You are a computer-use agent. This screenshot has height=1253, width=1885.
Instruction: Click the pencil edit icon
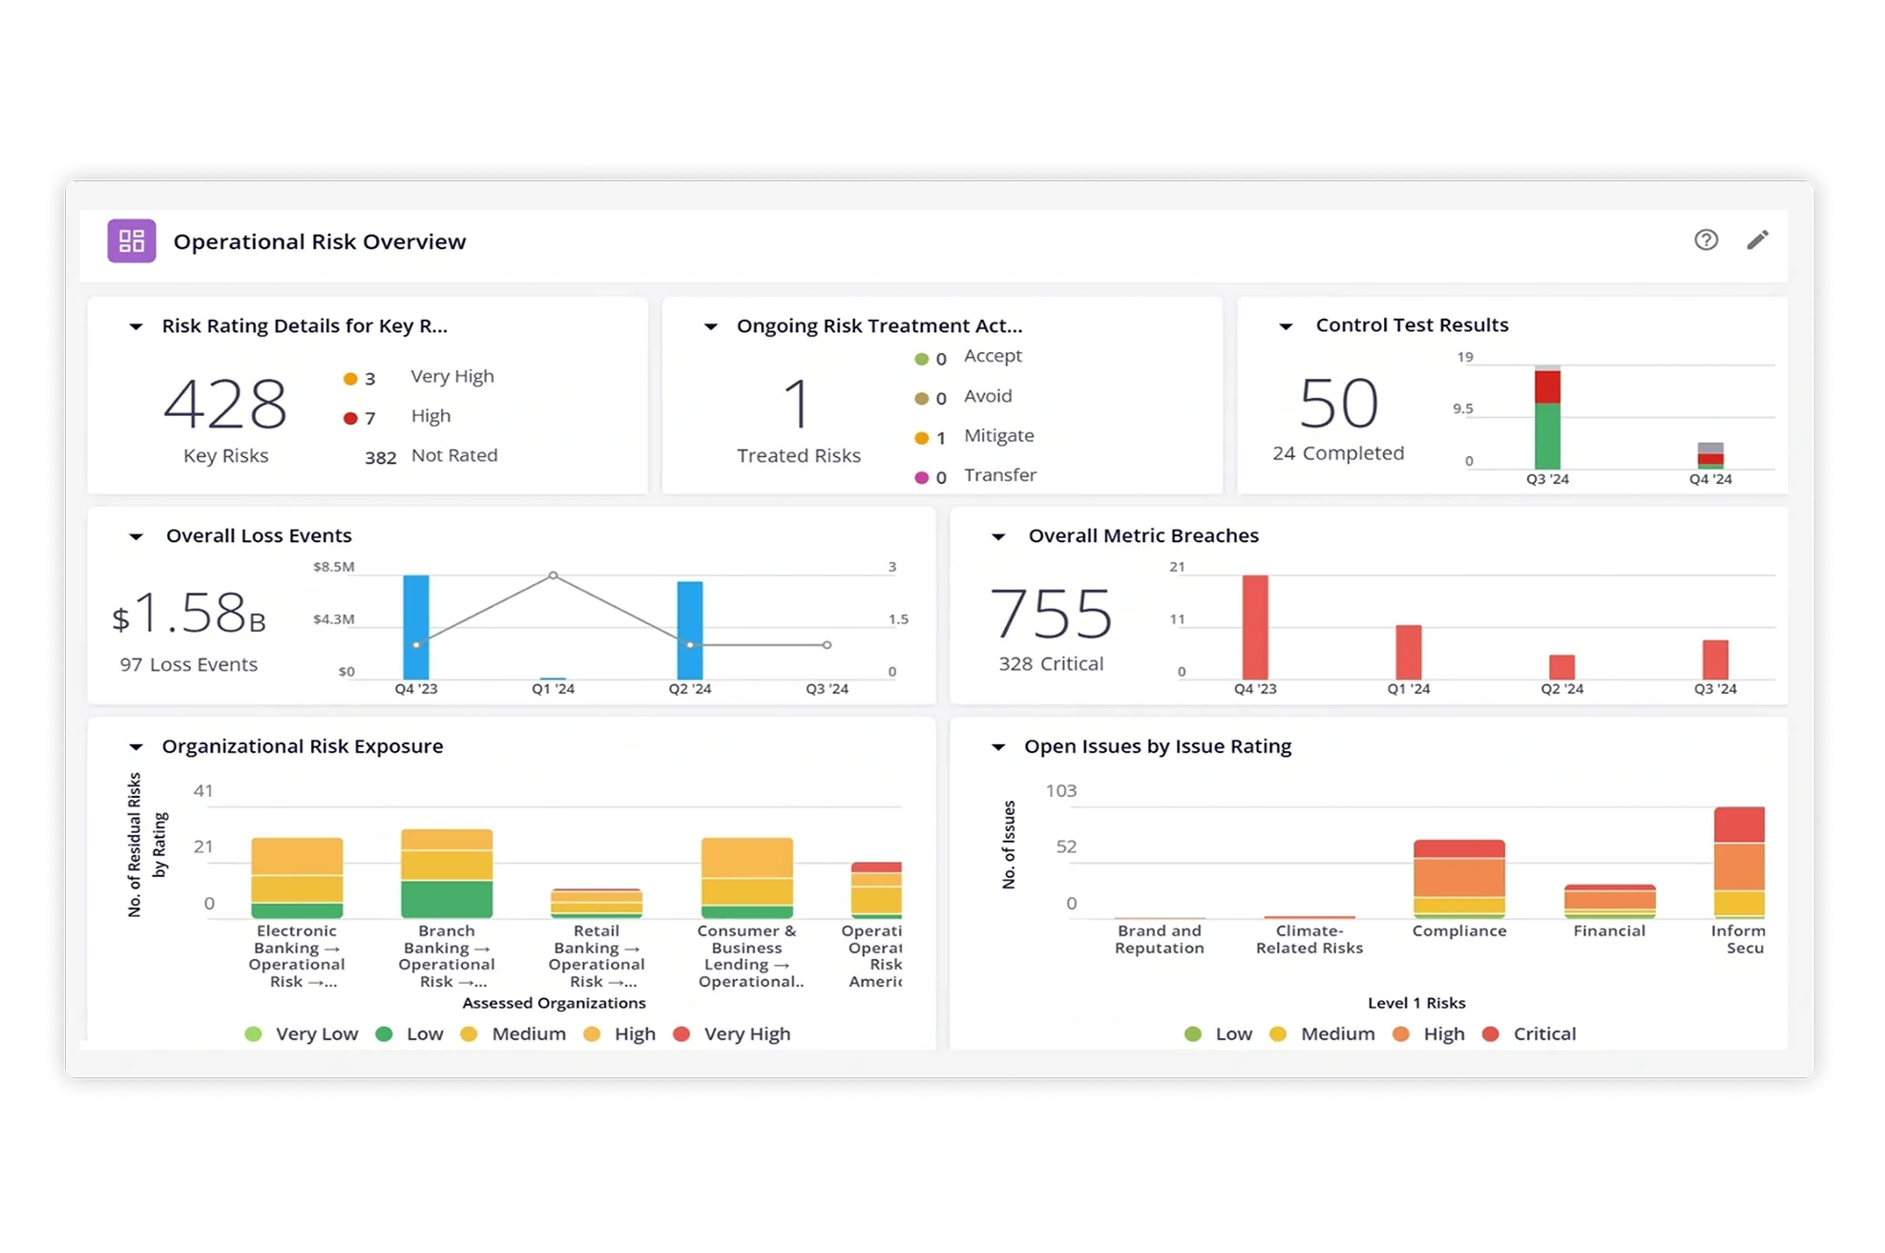(1757, 240)
